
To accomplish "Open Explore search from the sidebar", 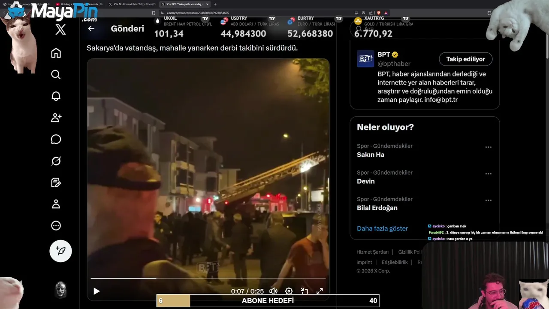I will (x=56, y=75).
